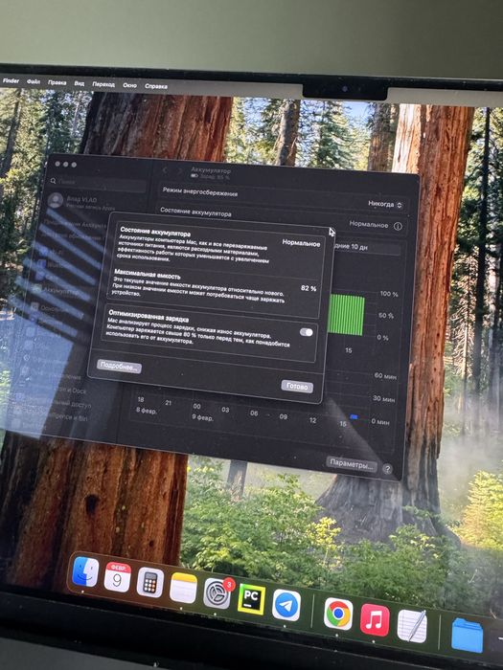The image size is (503, 670).
Task: Open the yellow Notes app in the Dock
Action: (183, 588)
